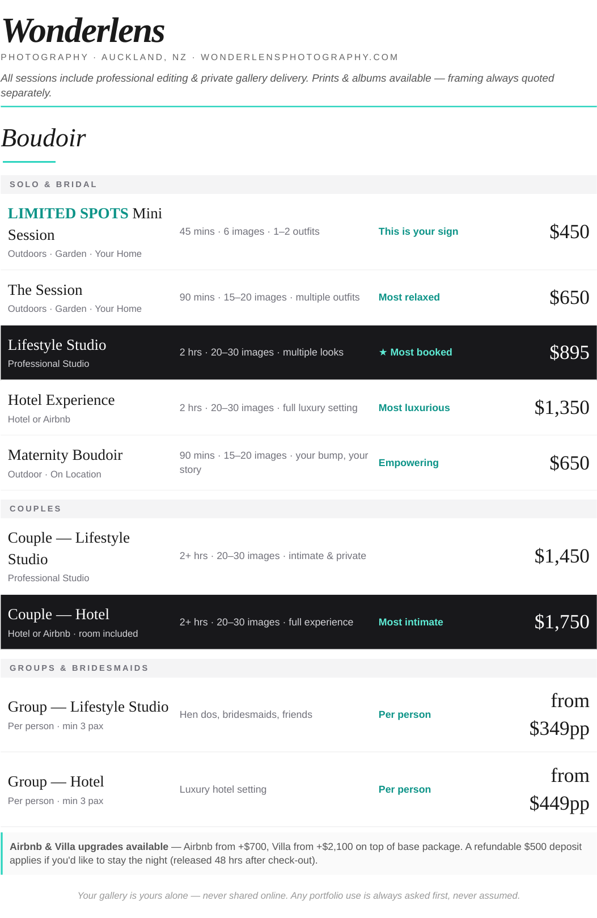Choose The Session package title
The width and height of the screenshot is (597, 918).
tap(45, 290)
